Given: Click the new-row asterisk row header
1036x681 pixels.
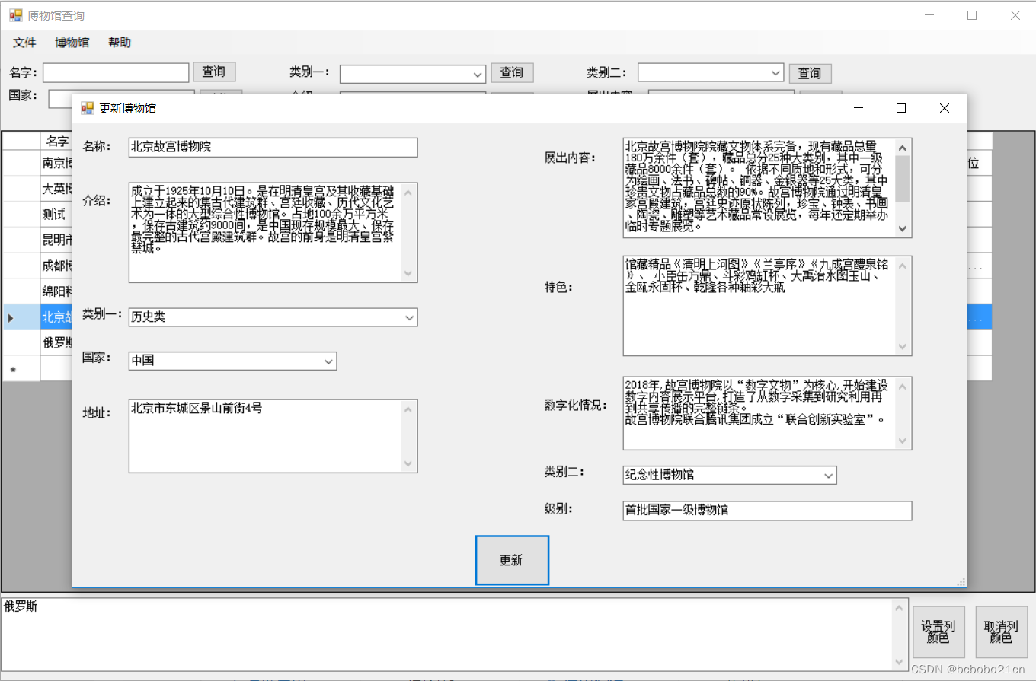Looking at the screenshot, I should 21,368.
